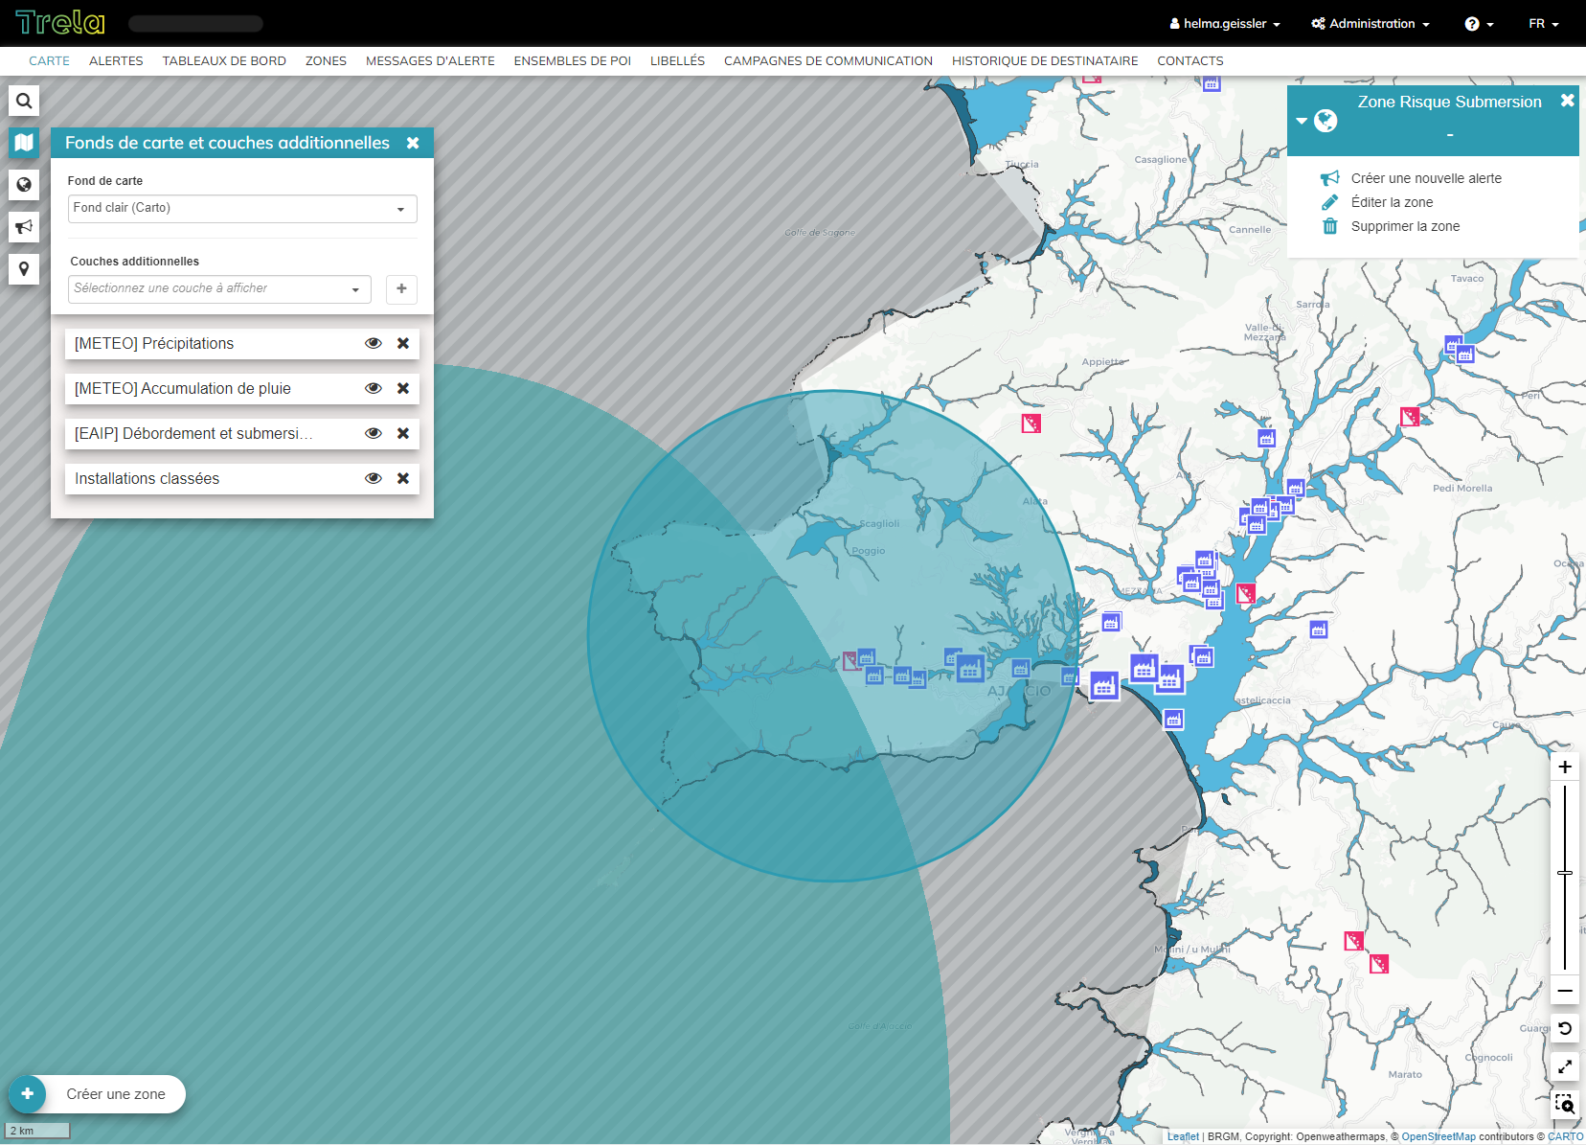This screenshot has width=1586, height=1145.
Task: Toggle visibility of [METEO] Précipitations layer
Action: tap(374, 343)
